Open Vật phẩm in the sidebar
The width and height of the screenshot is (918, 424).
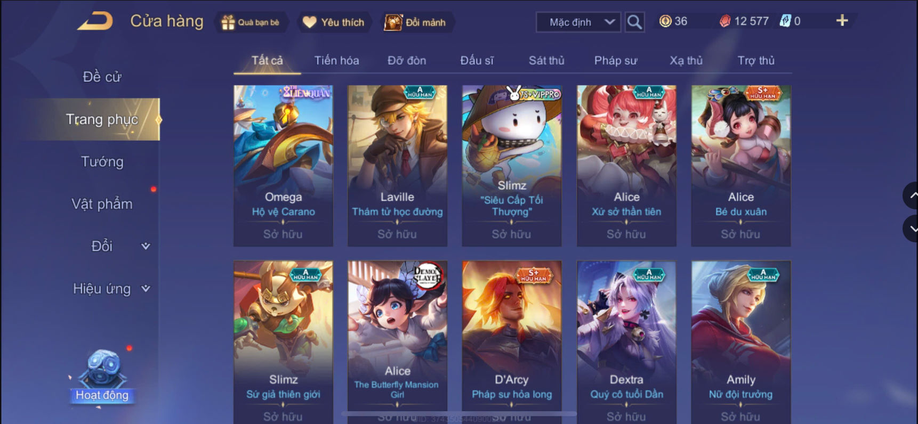pyautogui.click(x=102, y=204)
